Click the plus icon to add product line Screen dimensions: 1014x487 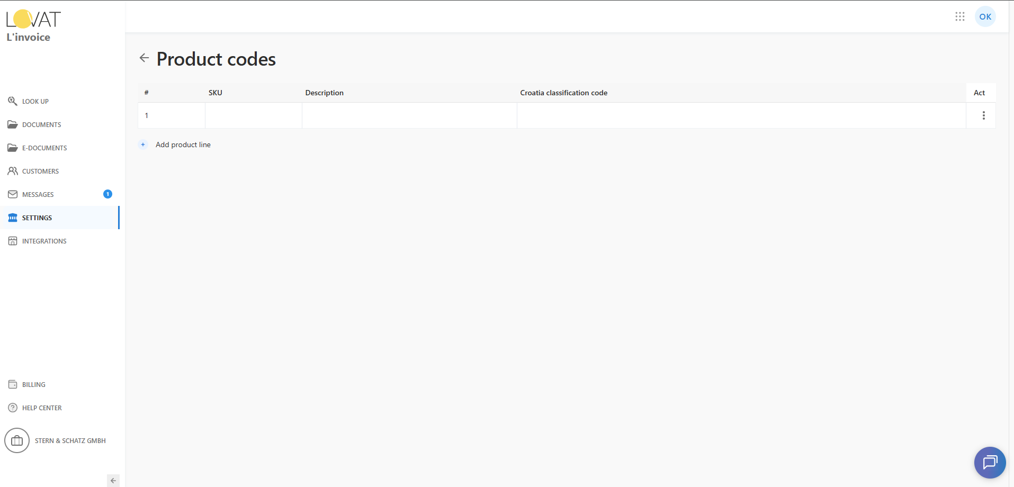coord(143,145)
